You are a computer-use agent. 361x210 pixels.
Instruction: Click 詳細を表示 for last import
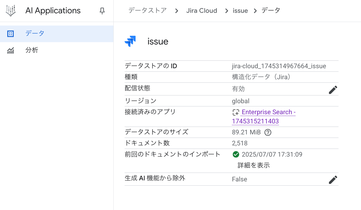click(254, 165)
